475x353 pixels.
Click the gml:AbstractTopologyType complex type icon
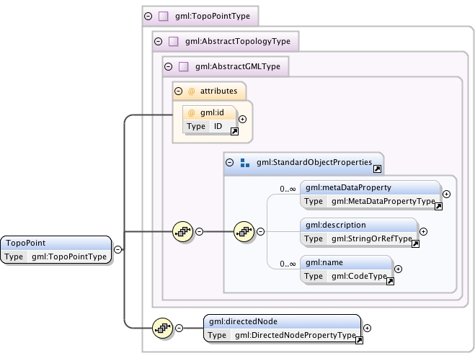173,41
